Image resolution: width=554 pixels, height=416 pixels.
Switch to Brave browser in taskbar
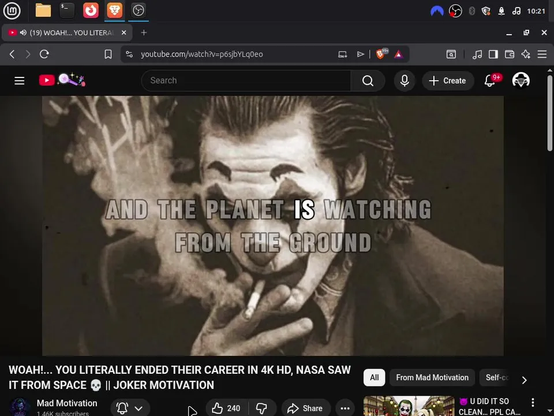click(x=114, y=10)
